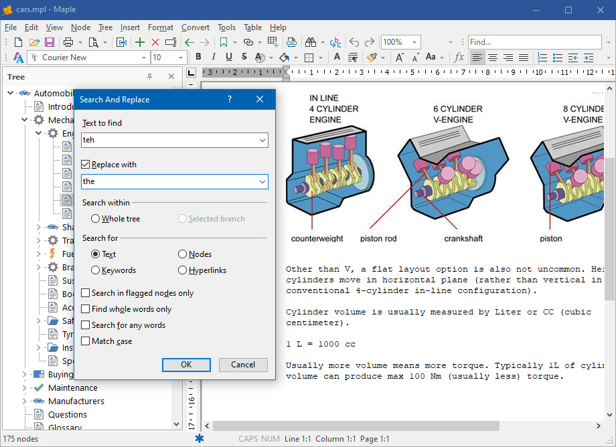Justify the text alignment

(524, 58)
